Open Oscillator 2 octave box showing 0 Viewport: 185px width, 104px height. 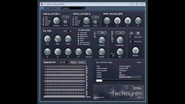click(95, 17)
